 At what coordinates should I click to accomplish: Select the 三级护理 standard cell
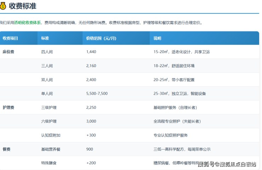tap(49, 107)
